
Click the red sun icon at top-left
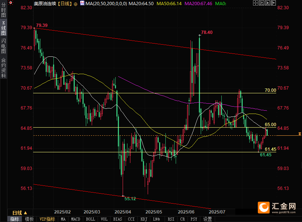tap(11, 3)
